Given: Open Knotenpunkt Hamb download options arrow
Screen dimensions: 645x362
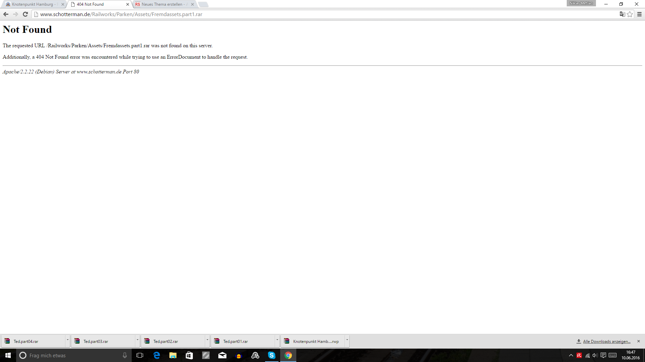Looking at the screenshot, I should coord(347,340).
